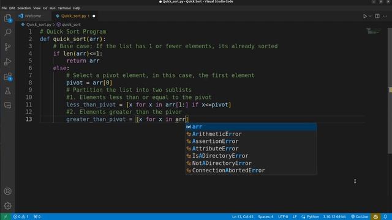Click the remote window indicator in status bar
The height and width of the screenshot is (220, 392).
coord(6,216)
